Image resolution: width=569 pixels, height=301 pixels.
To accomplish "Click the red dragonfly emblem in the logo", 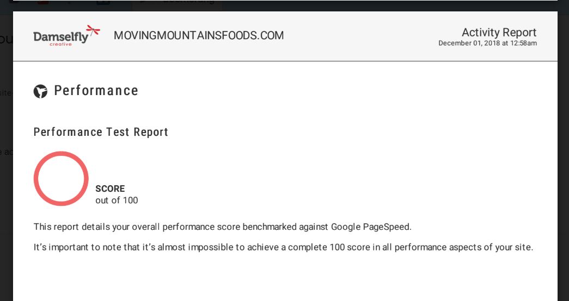I will point(93,31).
